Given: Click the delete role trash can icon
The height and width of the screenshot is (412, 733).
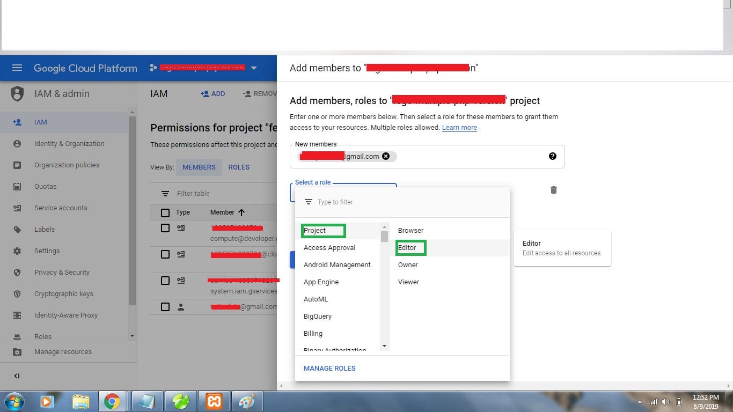Looking at the screenshot, I should 553,190.
